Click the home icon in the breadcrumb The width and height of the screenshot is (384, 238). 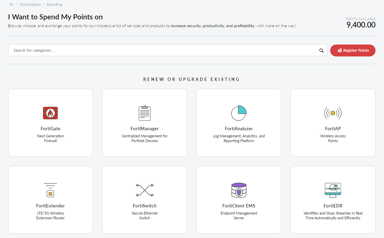[x=12, y=4]
